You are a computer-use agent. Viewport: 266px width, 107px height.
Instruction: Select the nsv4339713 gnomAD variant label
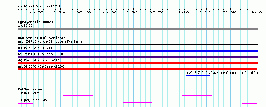pyautogui.click(x=51, y=41)
